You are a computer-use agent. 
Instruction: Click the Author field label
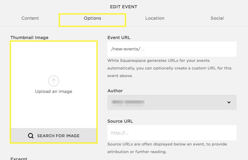point(115,91)
